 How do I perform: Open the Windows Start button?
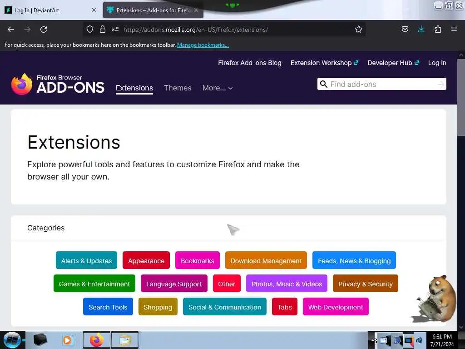tap(12, 340)
